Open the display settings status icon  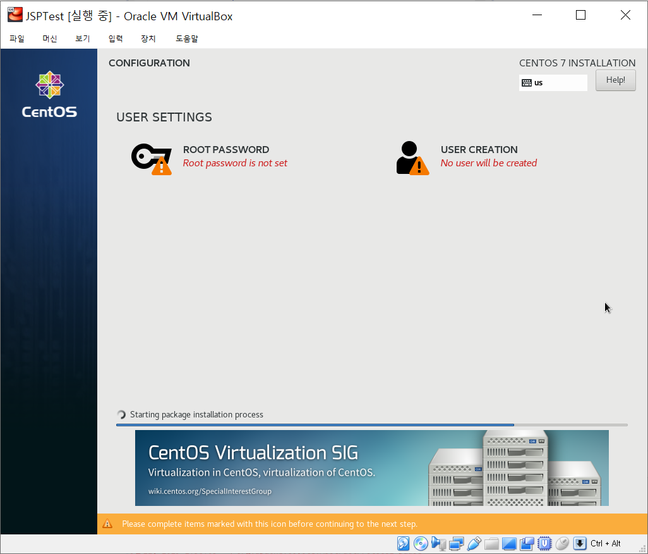coord(509,543)
